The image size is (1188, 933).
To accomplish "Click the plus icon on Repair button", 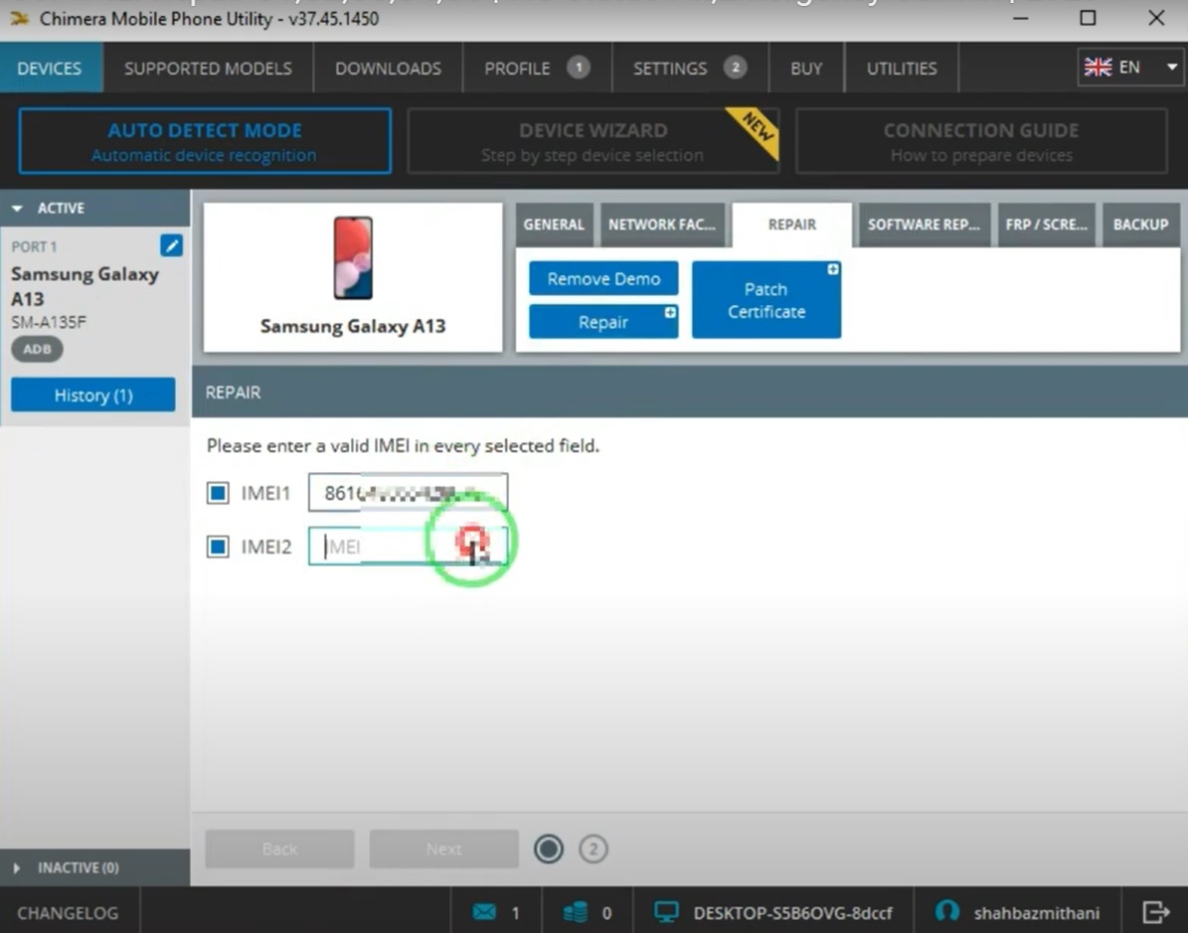I will tap(670, 312).
